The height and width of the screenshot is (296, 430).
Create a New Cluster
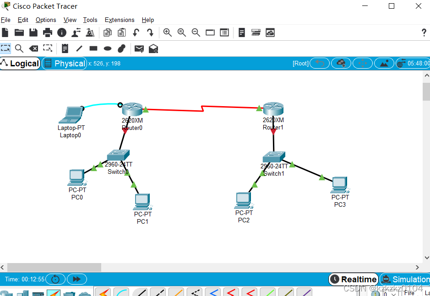tap(341, 63)
